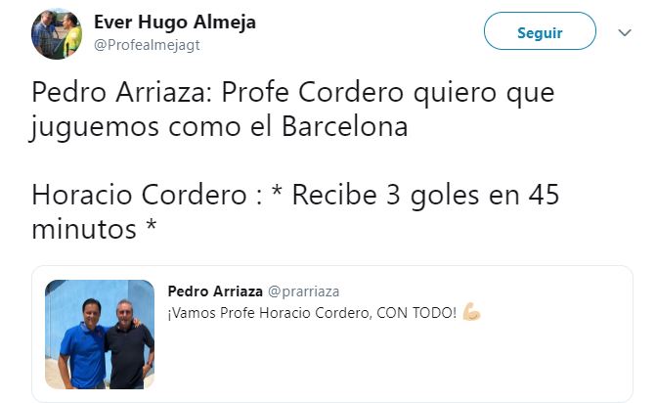
Task: Open Pedro Arriaza's name in quoted tweet
Action: point(215,291)
